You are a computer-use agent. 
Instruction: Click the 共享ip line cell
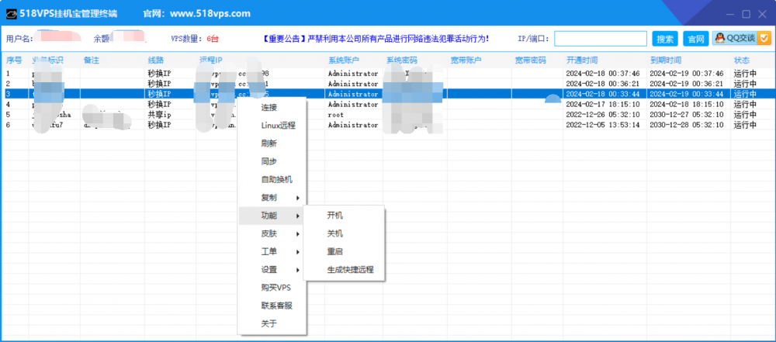(159, 114)
